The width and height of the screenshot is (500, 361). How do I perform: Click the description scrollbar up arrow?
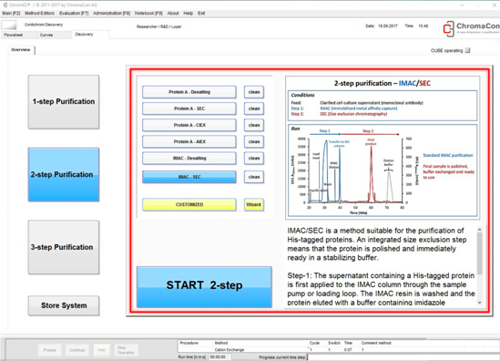pyautogui.click(x=480, y=230)
